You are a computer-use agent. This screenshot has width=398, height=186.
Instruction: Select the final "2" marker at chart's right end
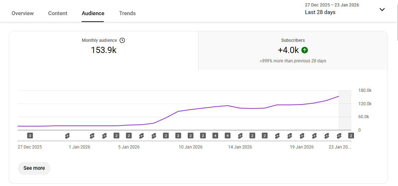pyautogui.click(x=351, y=136)
